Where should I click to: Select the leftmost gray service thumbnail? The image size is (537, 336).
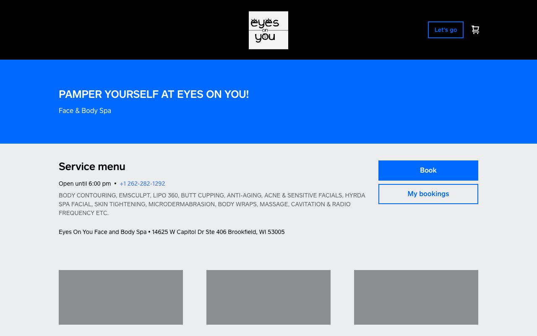pos(121,297)
